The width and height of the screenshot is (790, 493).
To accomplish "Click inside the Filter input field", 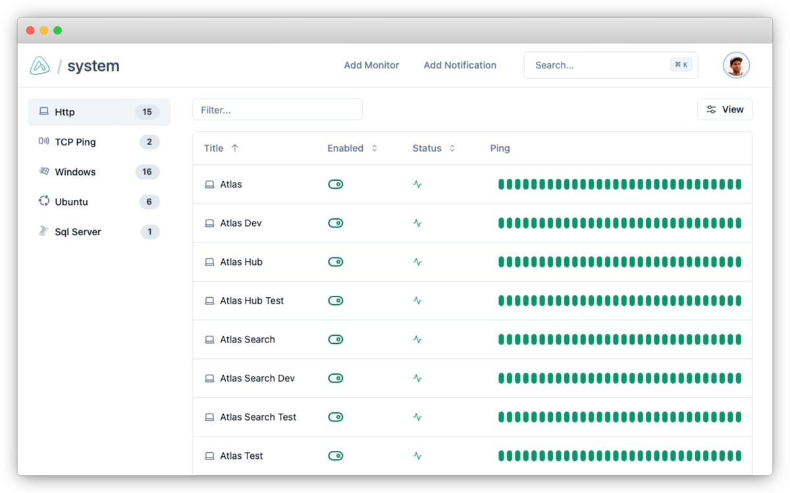I will coord(277,109).
